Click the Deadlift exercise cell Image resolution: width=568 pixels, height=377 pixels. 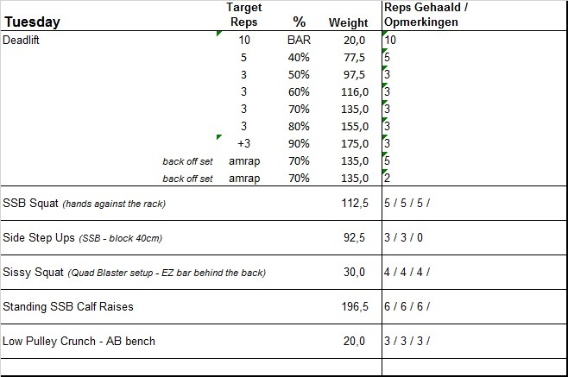(x=26, y=40)
